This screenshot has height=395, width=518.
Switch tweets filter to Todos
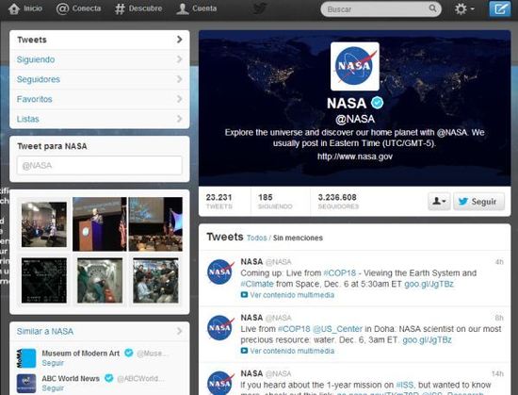[x=257, y=238]
